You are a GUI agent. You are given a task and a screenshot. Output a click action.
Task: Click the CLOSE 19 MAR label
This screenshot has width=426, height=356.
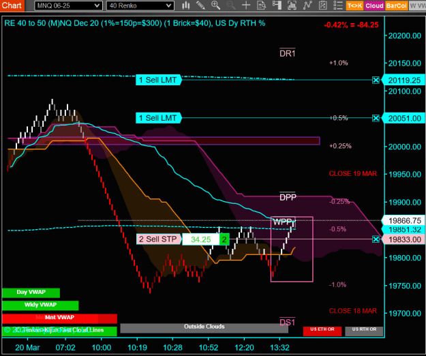coord(352,174)
